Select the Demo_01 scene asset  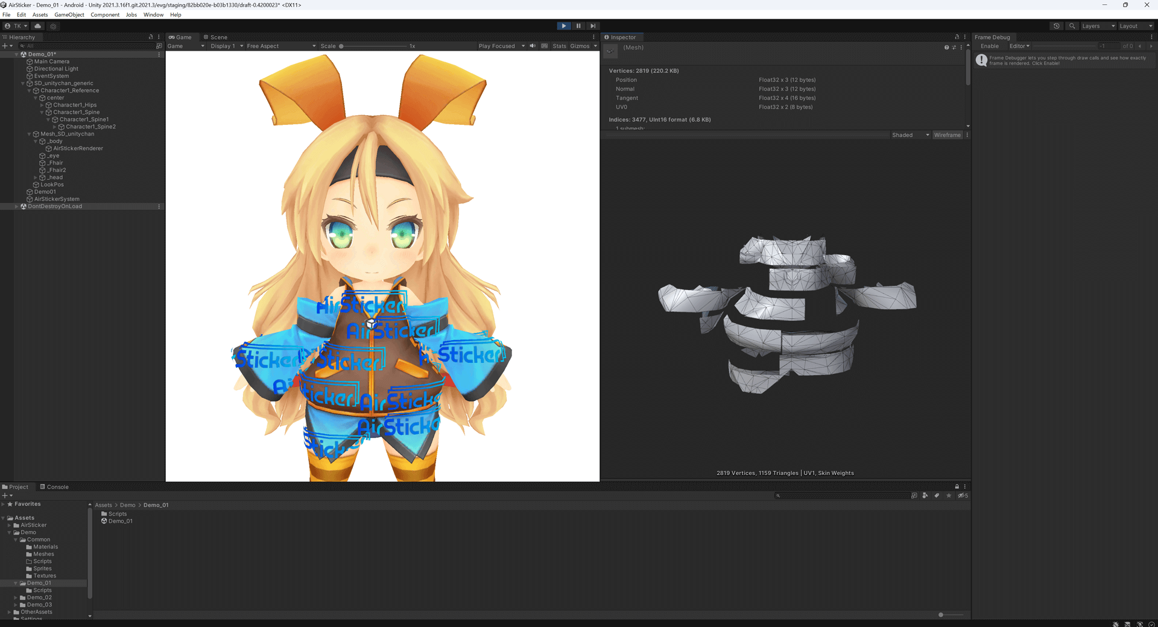coord(117,521)
